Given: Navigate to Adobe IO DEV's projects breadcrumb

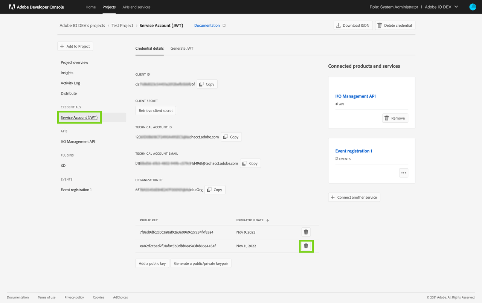Looking at the screenshot, I should tap(82, 26).
